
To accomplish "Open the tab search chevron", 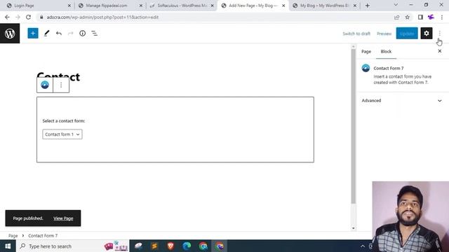I will click(396, 5).
